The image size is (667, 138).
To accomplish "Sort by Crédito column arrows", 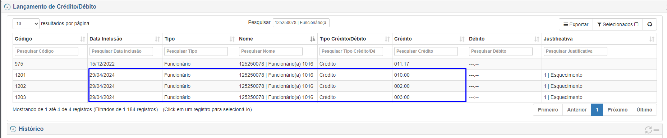I will 462,39.
